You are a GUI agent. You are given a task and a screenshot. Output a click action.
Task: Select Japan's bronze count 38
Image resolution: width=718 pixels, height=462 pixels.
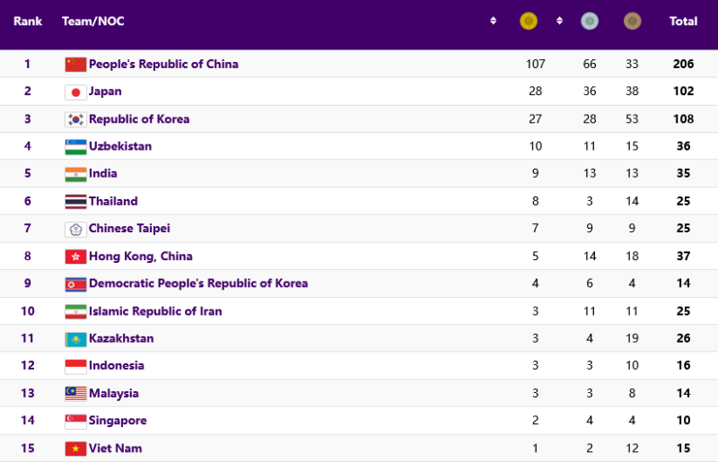point(632,92)
